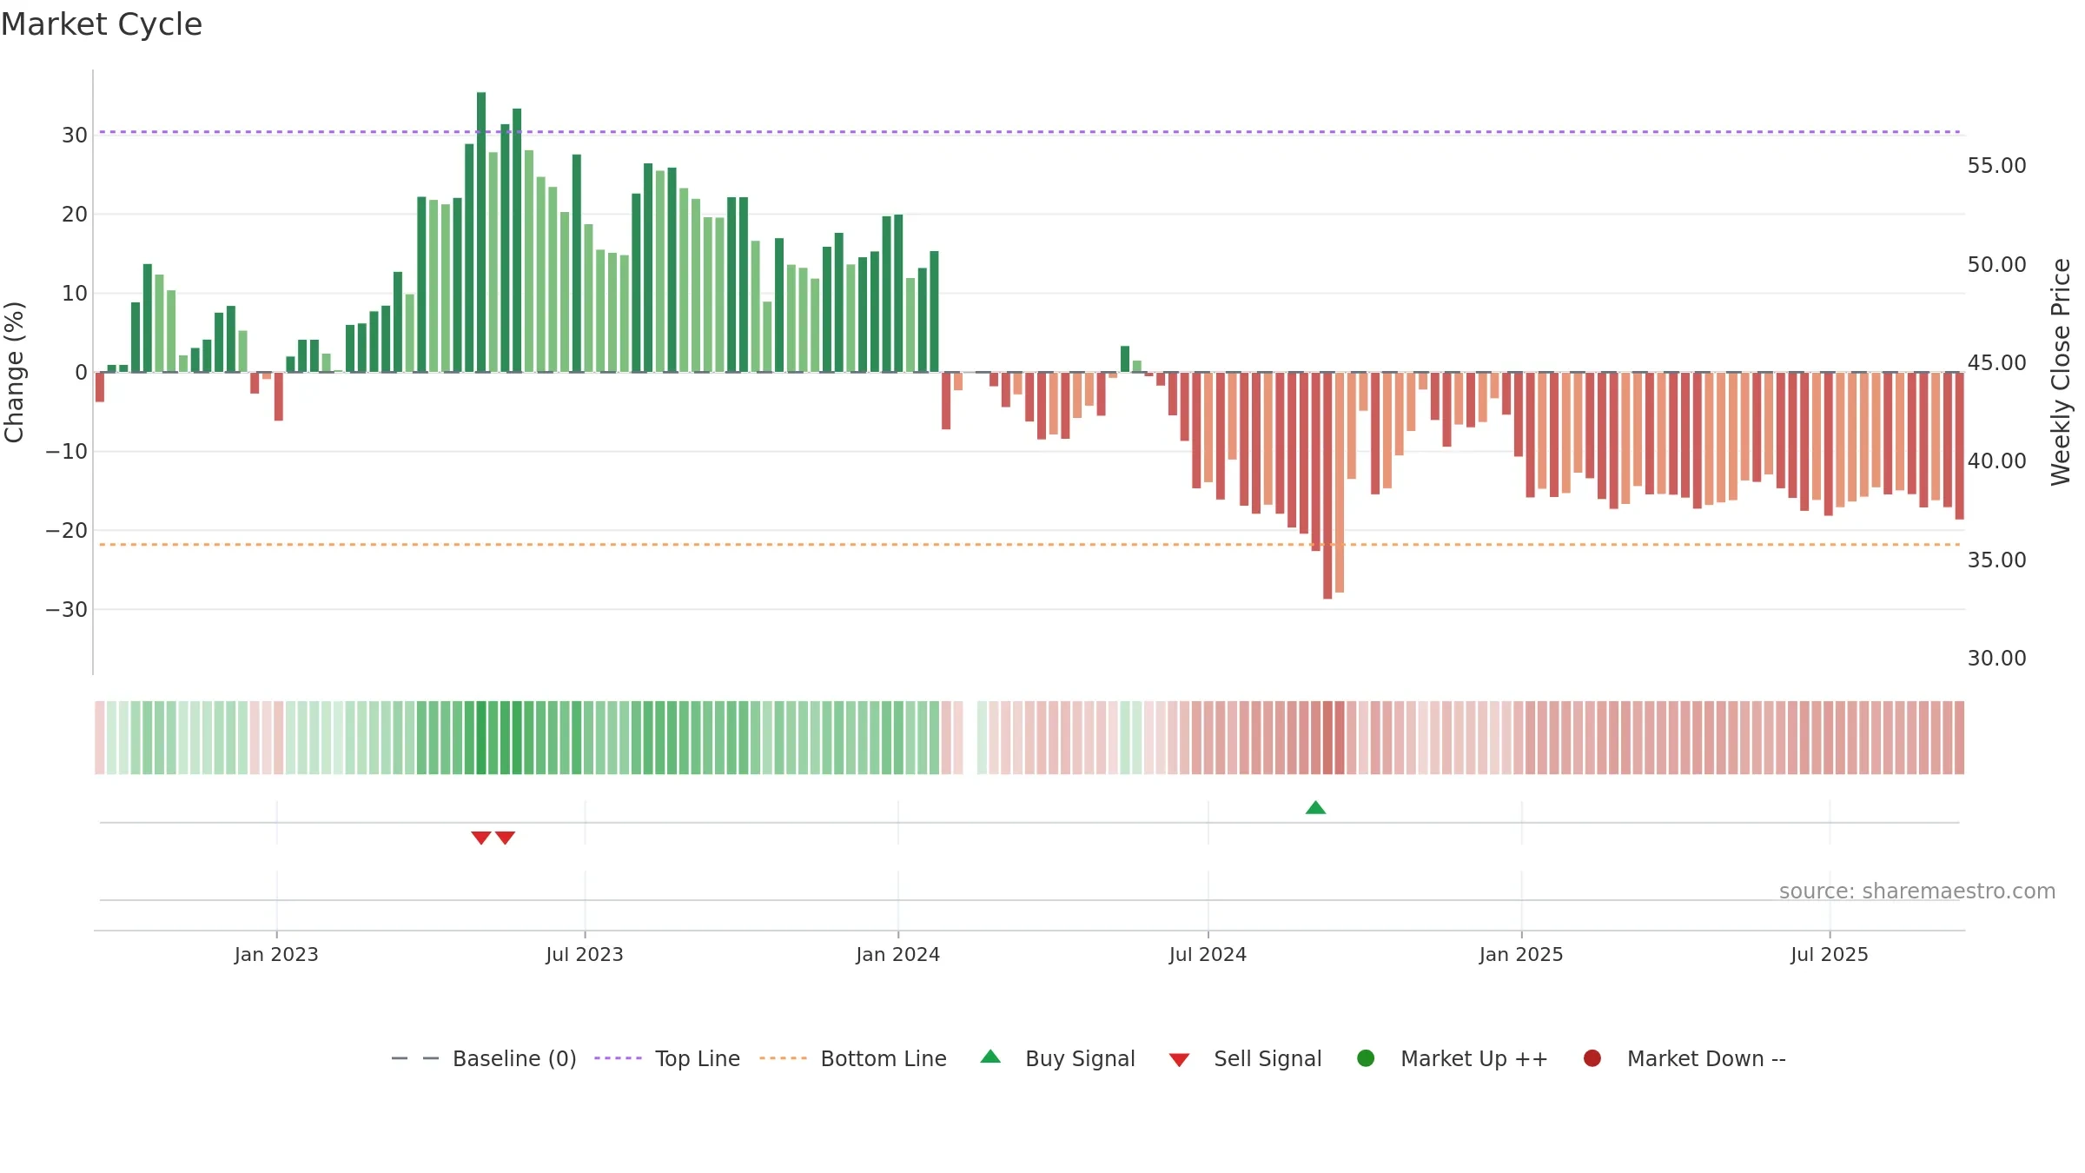Viewport: 2085px width, 1173px height.
Task: Click the dark red circle icon in legend
Action: (x=1592, y=1058)
